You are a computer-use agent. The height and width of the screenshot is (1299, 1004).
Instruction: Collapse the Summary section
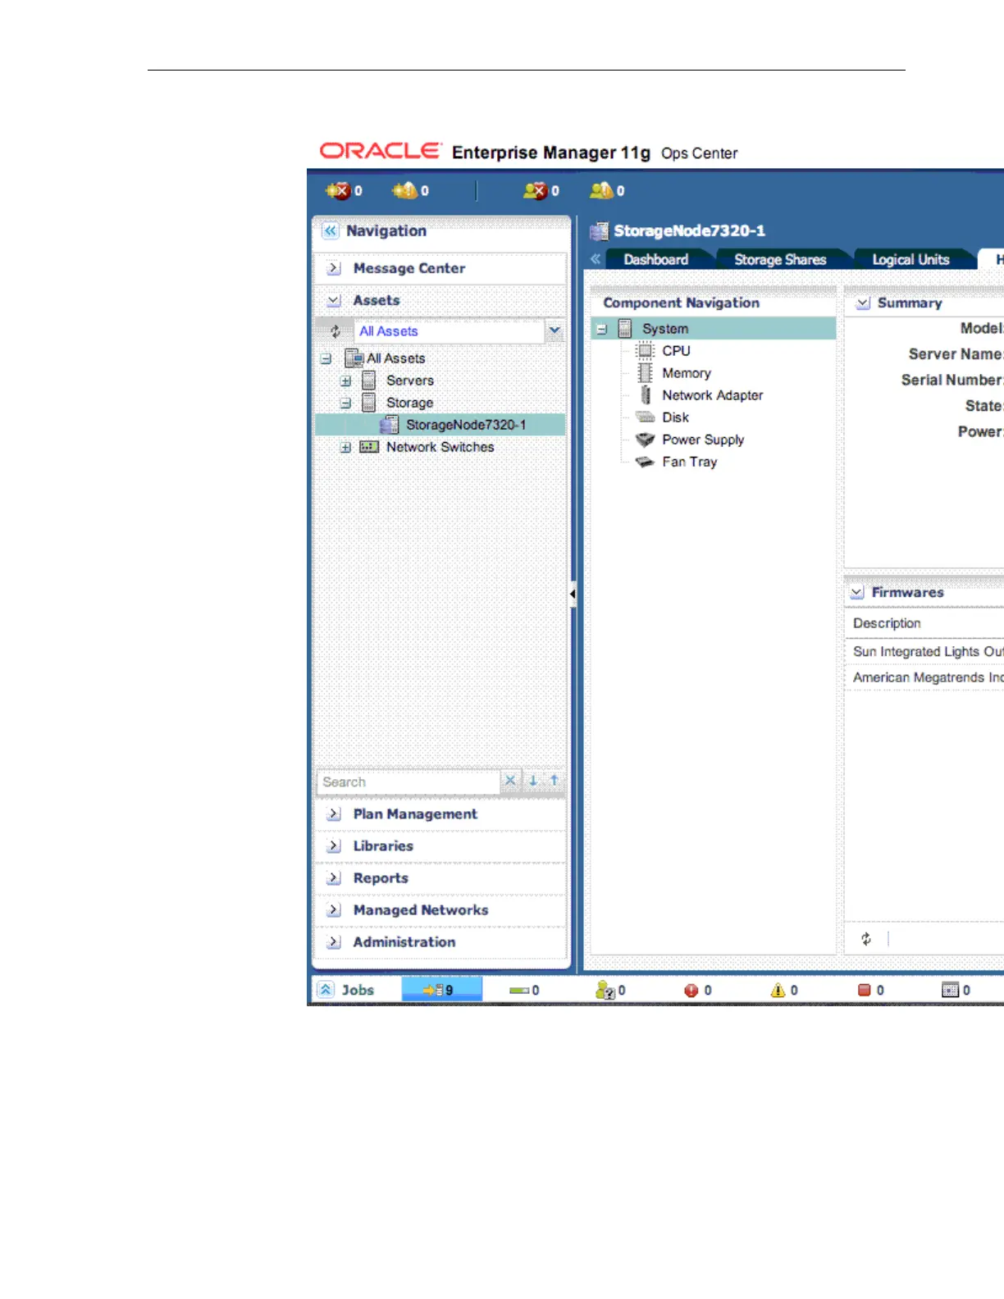tap(863, 303)
